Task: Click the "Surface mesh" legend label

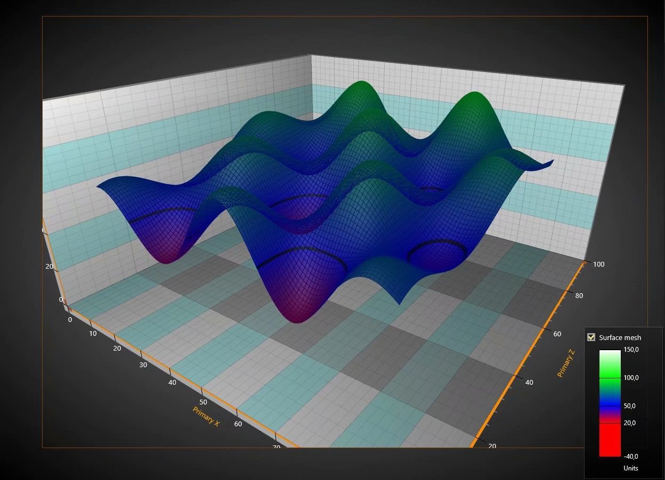Action: (620, 337)
